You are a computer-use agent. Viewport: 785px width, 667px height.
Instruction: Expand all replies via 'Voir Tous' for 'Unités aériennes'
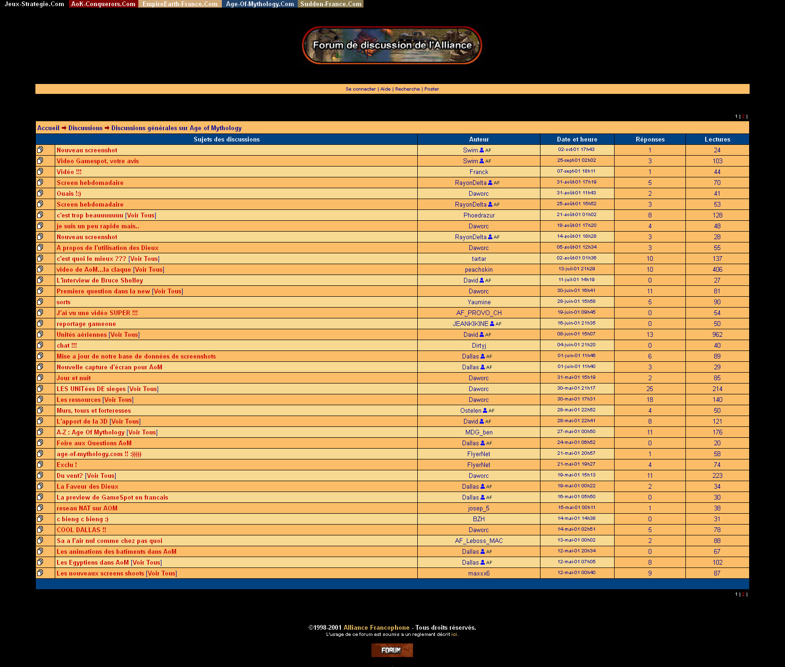point(124,335)
